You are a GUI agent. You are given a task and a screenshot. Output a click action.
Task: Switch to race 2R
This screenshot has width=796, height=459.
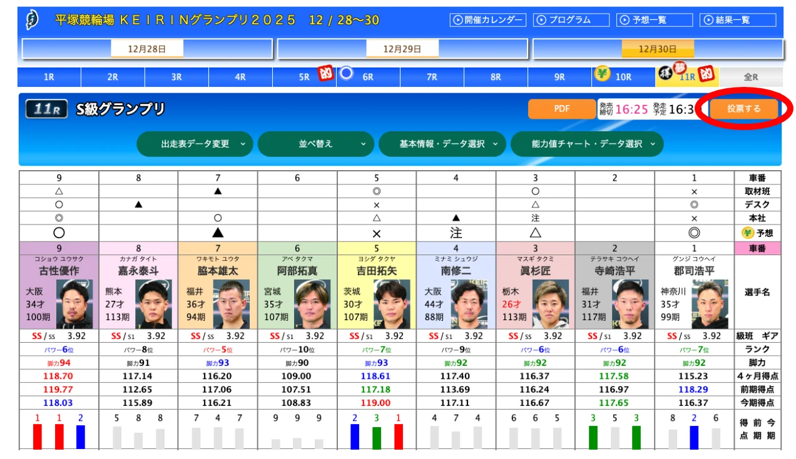tap(113, 77)
